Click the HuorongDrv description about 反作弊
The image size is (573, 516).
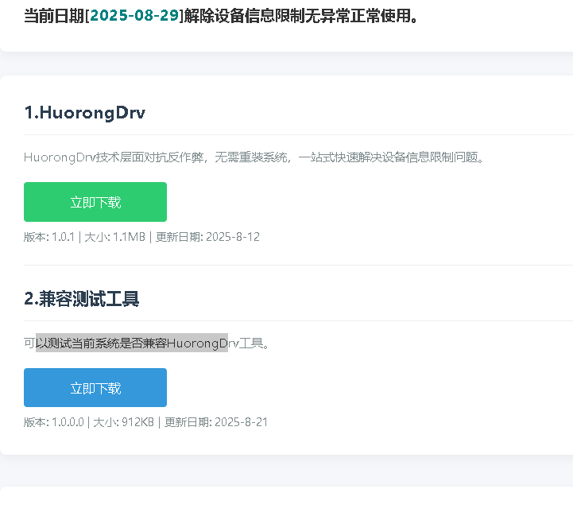coord(254,157)
